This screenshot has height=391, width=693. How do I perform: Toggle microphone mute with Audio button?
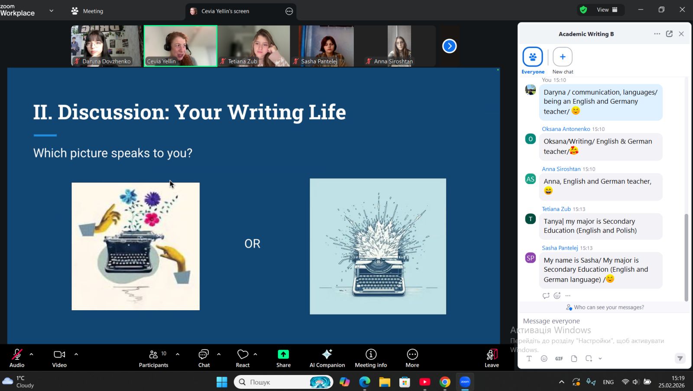[x=17, y=358]
